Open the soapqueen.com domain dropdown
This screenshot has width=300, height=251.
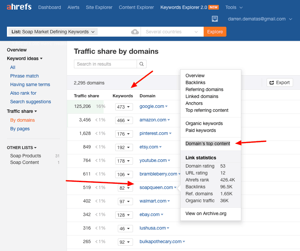[176, 187]
